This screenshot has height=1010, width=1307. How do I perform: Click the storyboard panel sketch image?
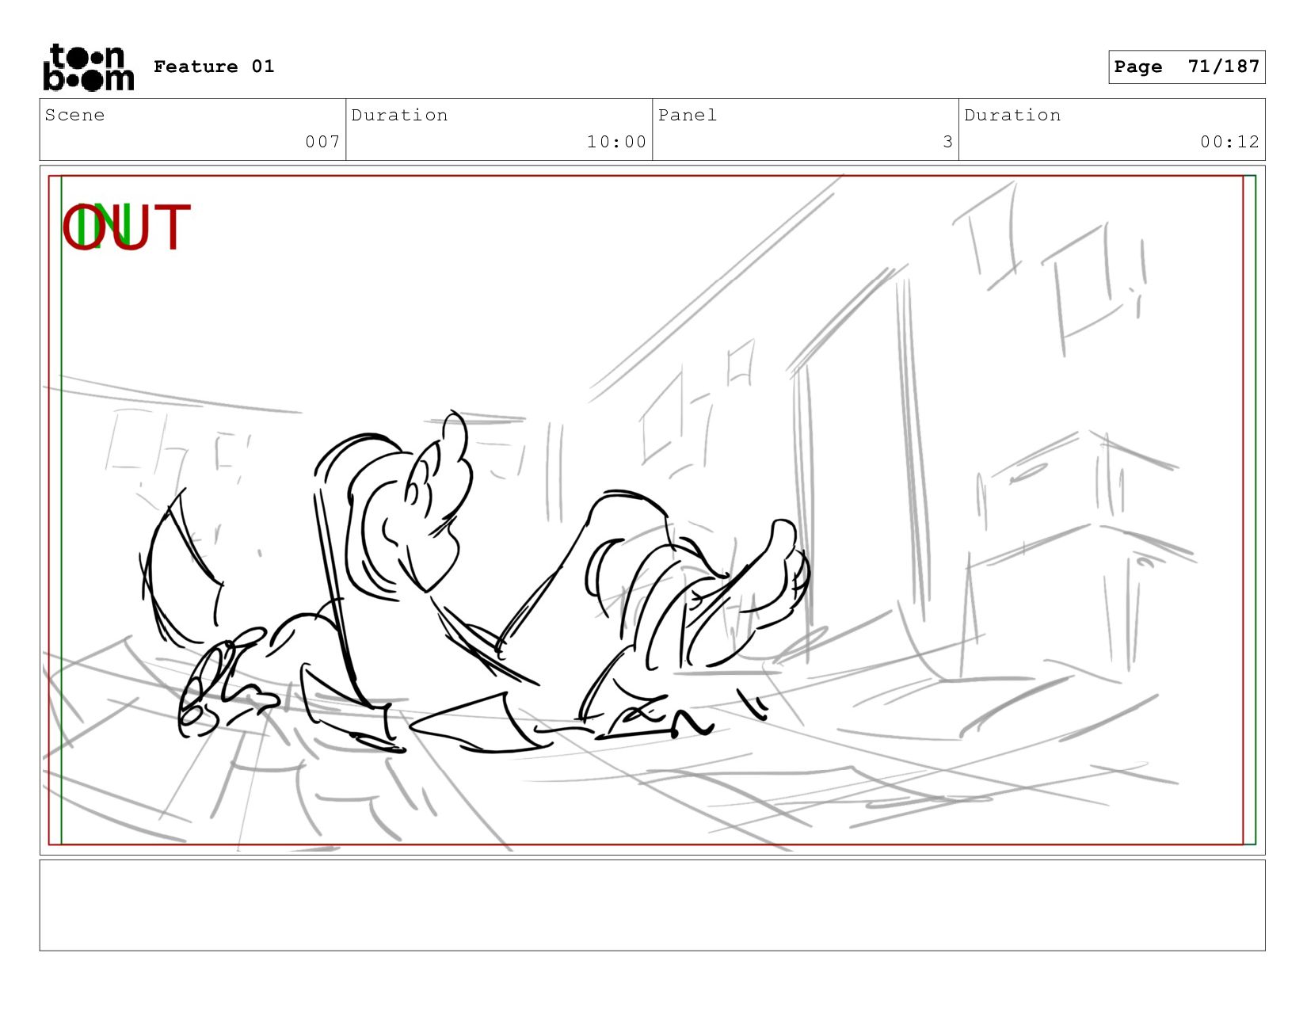pos(652,510)
